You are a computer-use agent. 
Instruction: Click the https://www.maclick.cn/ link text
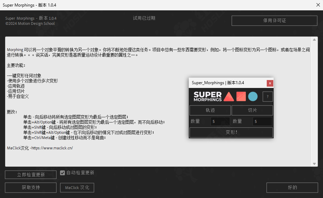52,148
